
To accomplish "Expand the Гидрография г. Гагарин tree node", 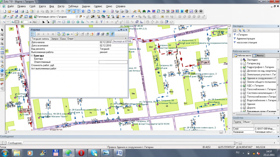I will [241, 67].
